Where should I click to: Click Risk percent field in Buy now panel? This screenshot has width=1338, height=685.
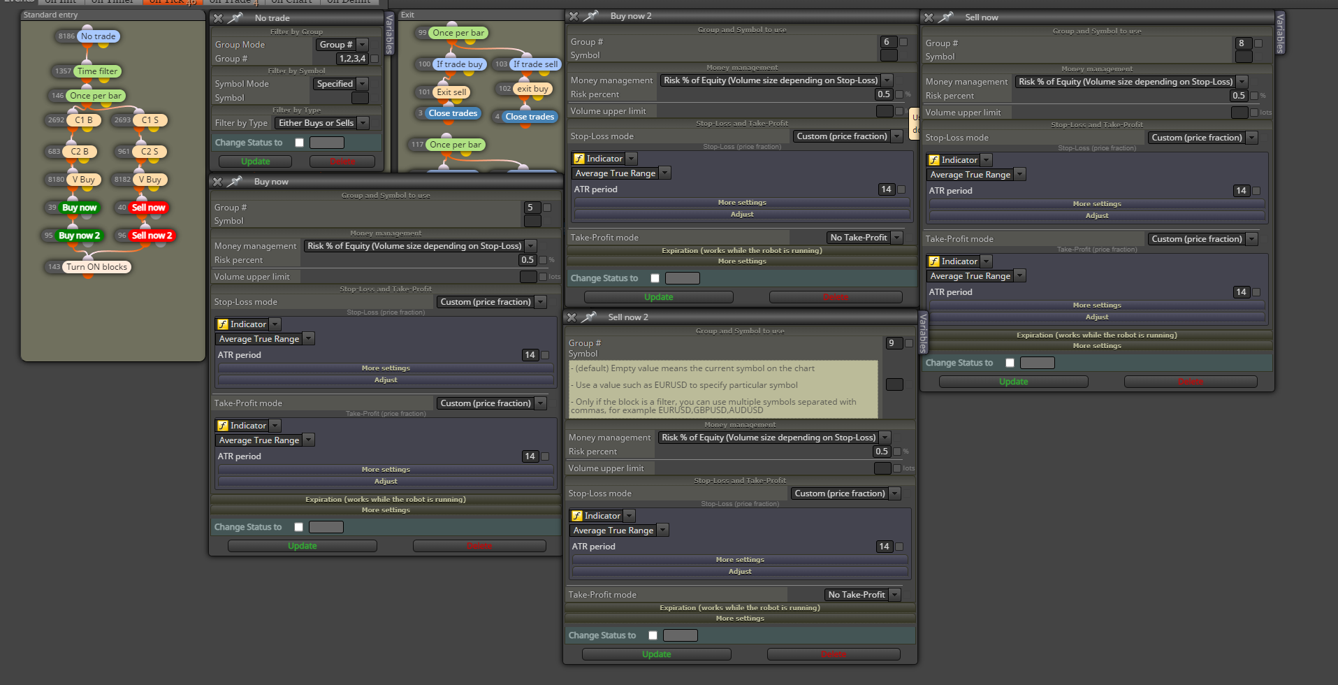click(528, 260)
